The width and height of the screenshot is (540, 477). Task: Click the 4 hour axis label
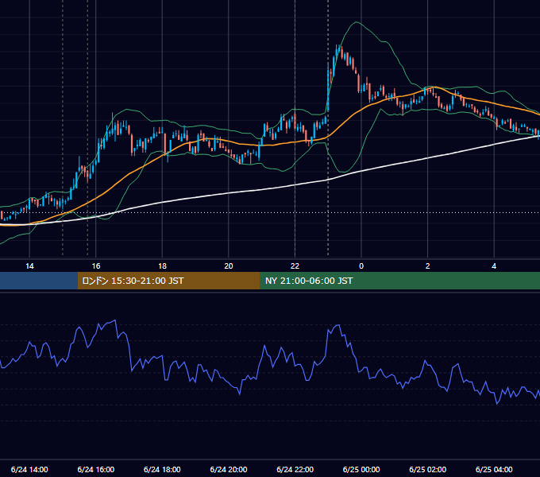pos(494,266)
